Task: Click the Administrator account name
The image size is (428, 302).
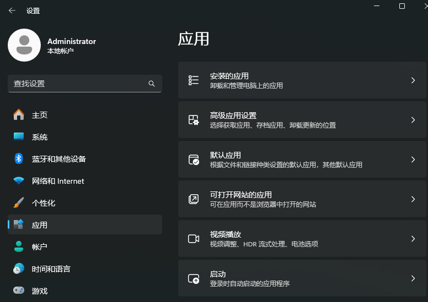Action: (72, 41)
